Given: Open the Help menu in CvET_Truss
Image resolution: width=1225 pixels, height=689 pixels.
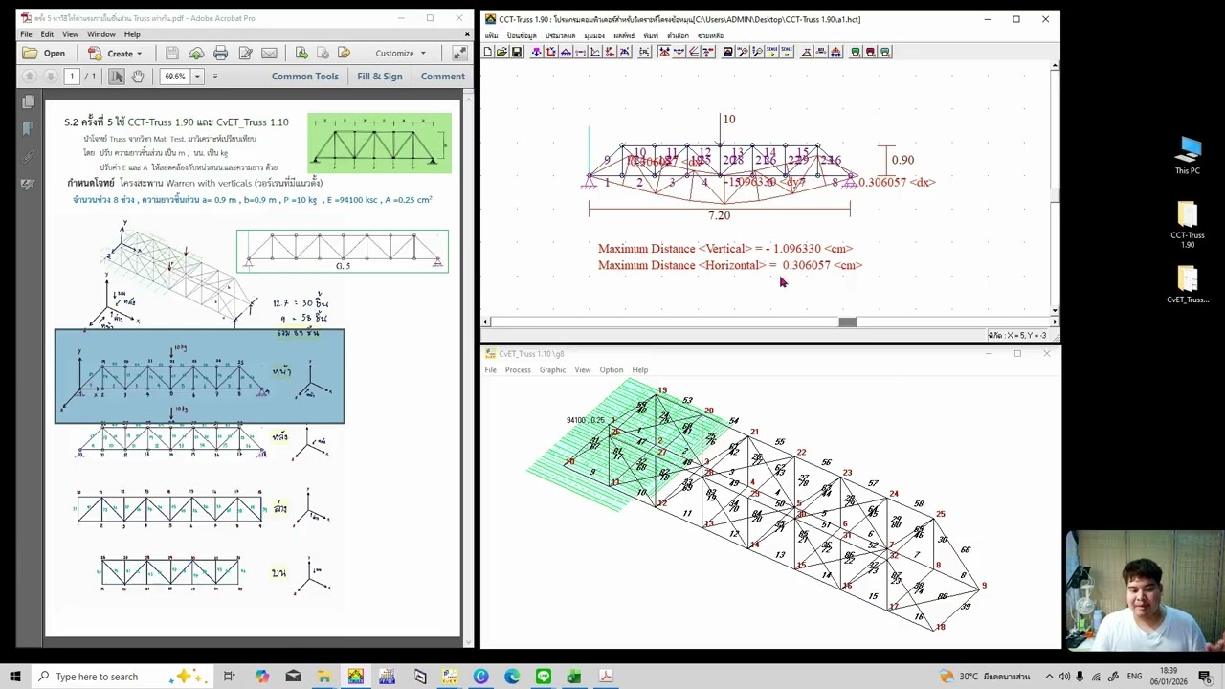Looking at the screenshot, I should [640, 370].
